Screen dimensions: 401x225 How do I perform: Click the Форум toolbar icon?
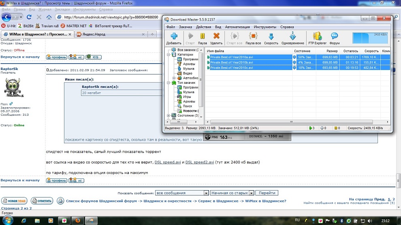click(x=334, y=36)
